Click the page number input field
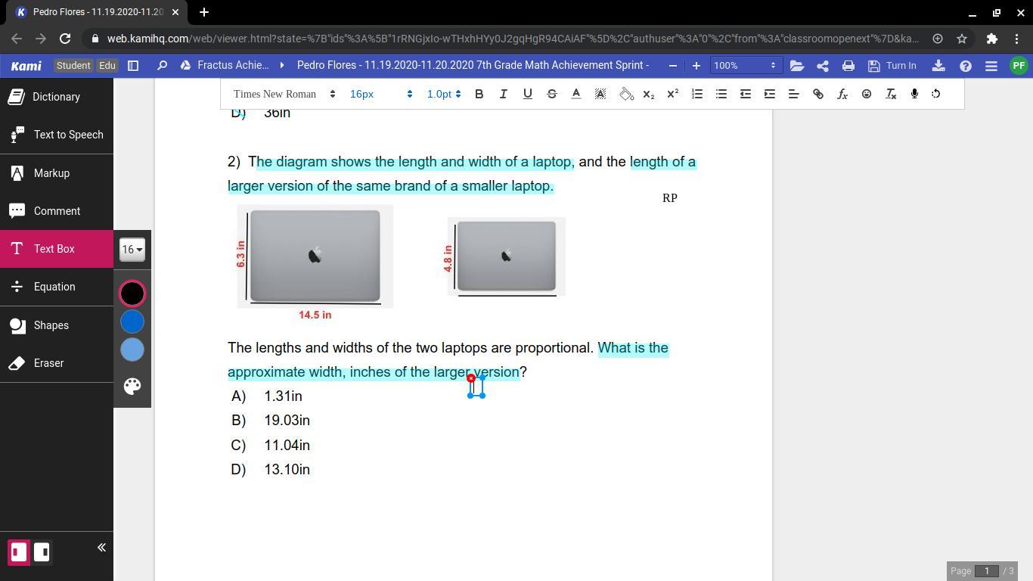1033x581 pixels. click(x=986, y=570)
